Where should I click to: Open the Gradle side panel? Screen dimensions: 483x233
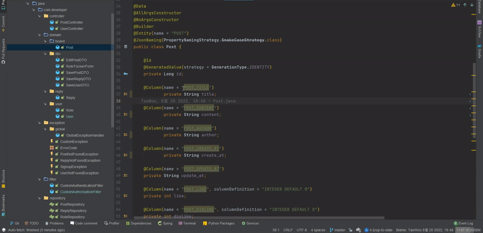479,51
